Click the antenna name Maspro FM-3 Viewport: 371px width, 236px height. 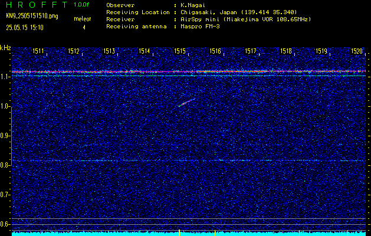pos(200,27)
